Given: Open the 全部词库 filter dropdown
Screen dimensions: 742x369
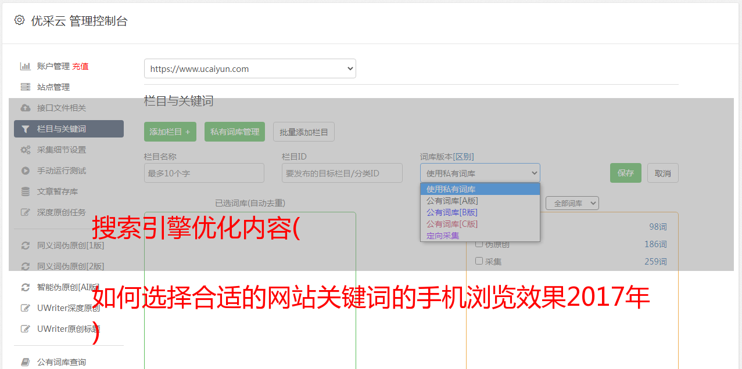Looking at the screenshot, I should (572, 204).
